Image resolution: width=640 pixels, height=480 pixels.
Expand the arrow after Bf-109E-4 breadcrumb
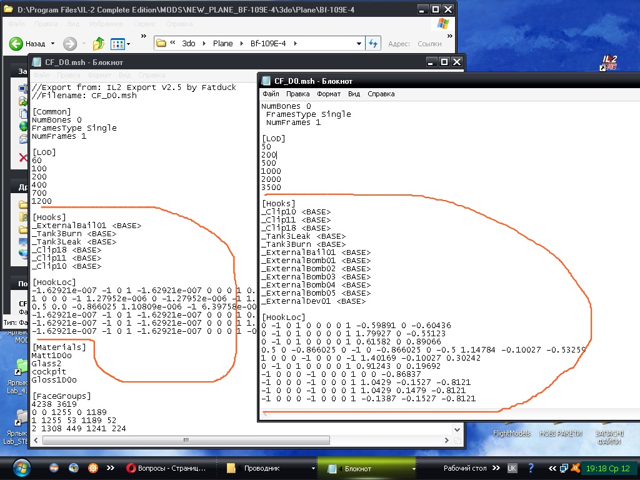pyautogui.click(x=295, y=44)
